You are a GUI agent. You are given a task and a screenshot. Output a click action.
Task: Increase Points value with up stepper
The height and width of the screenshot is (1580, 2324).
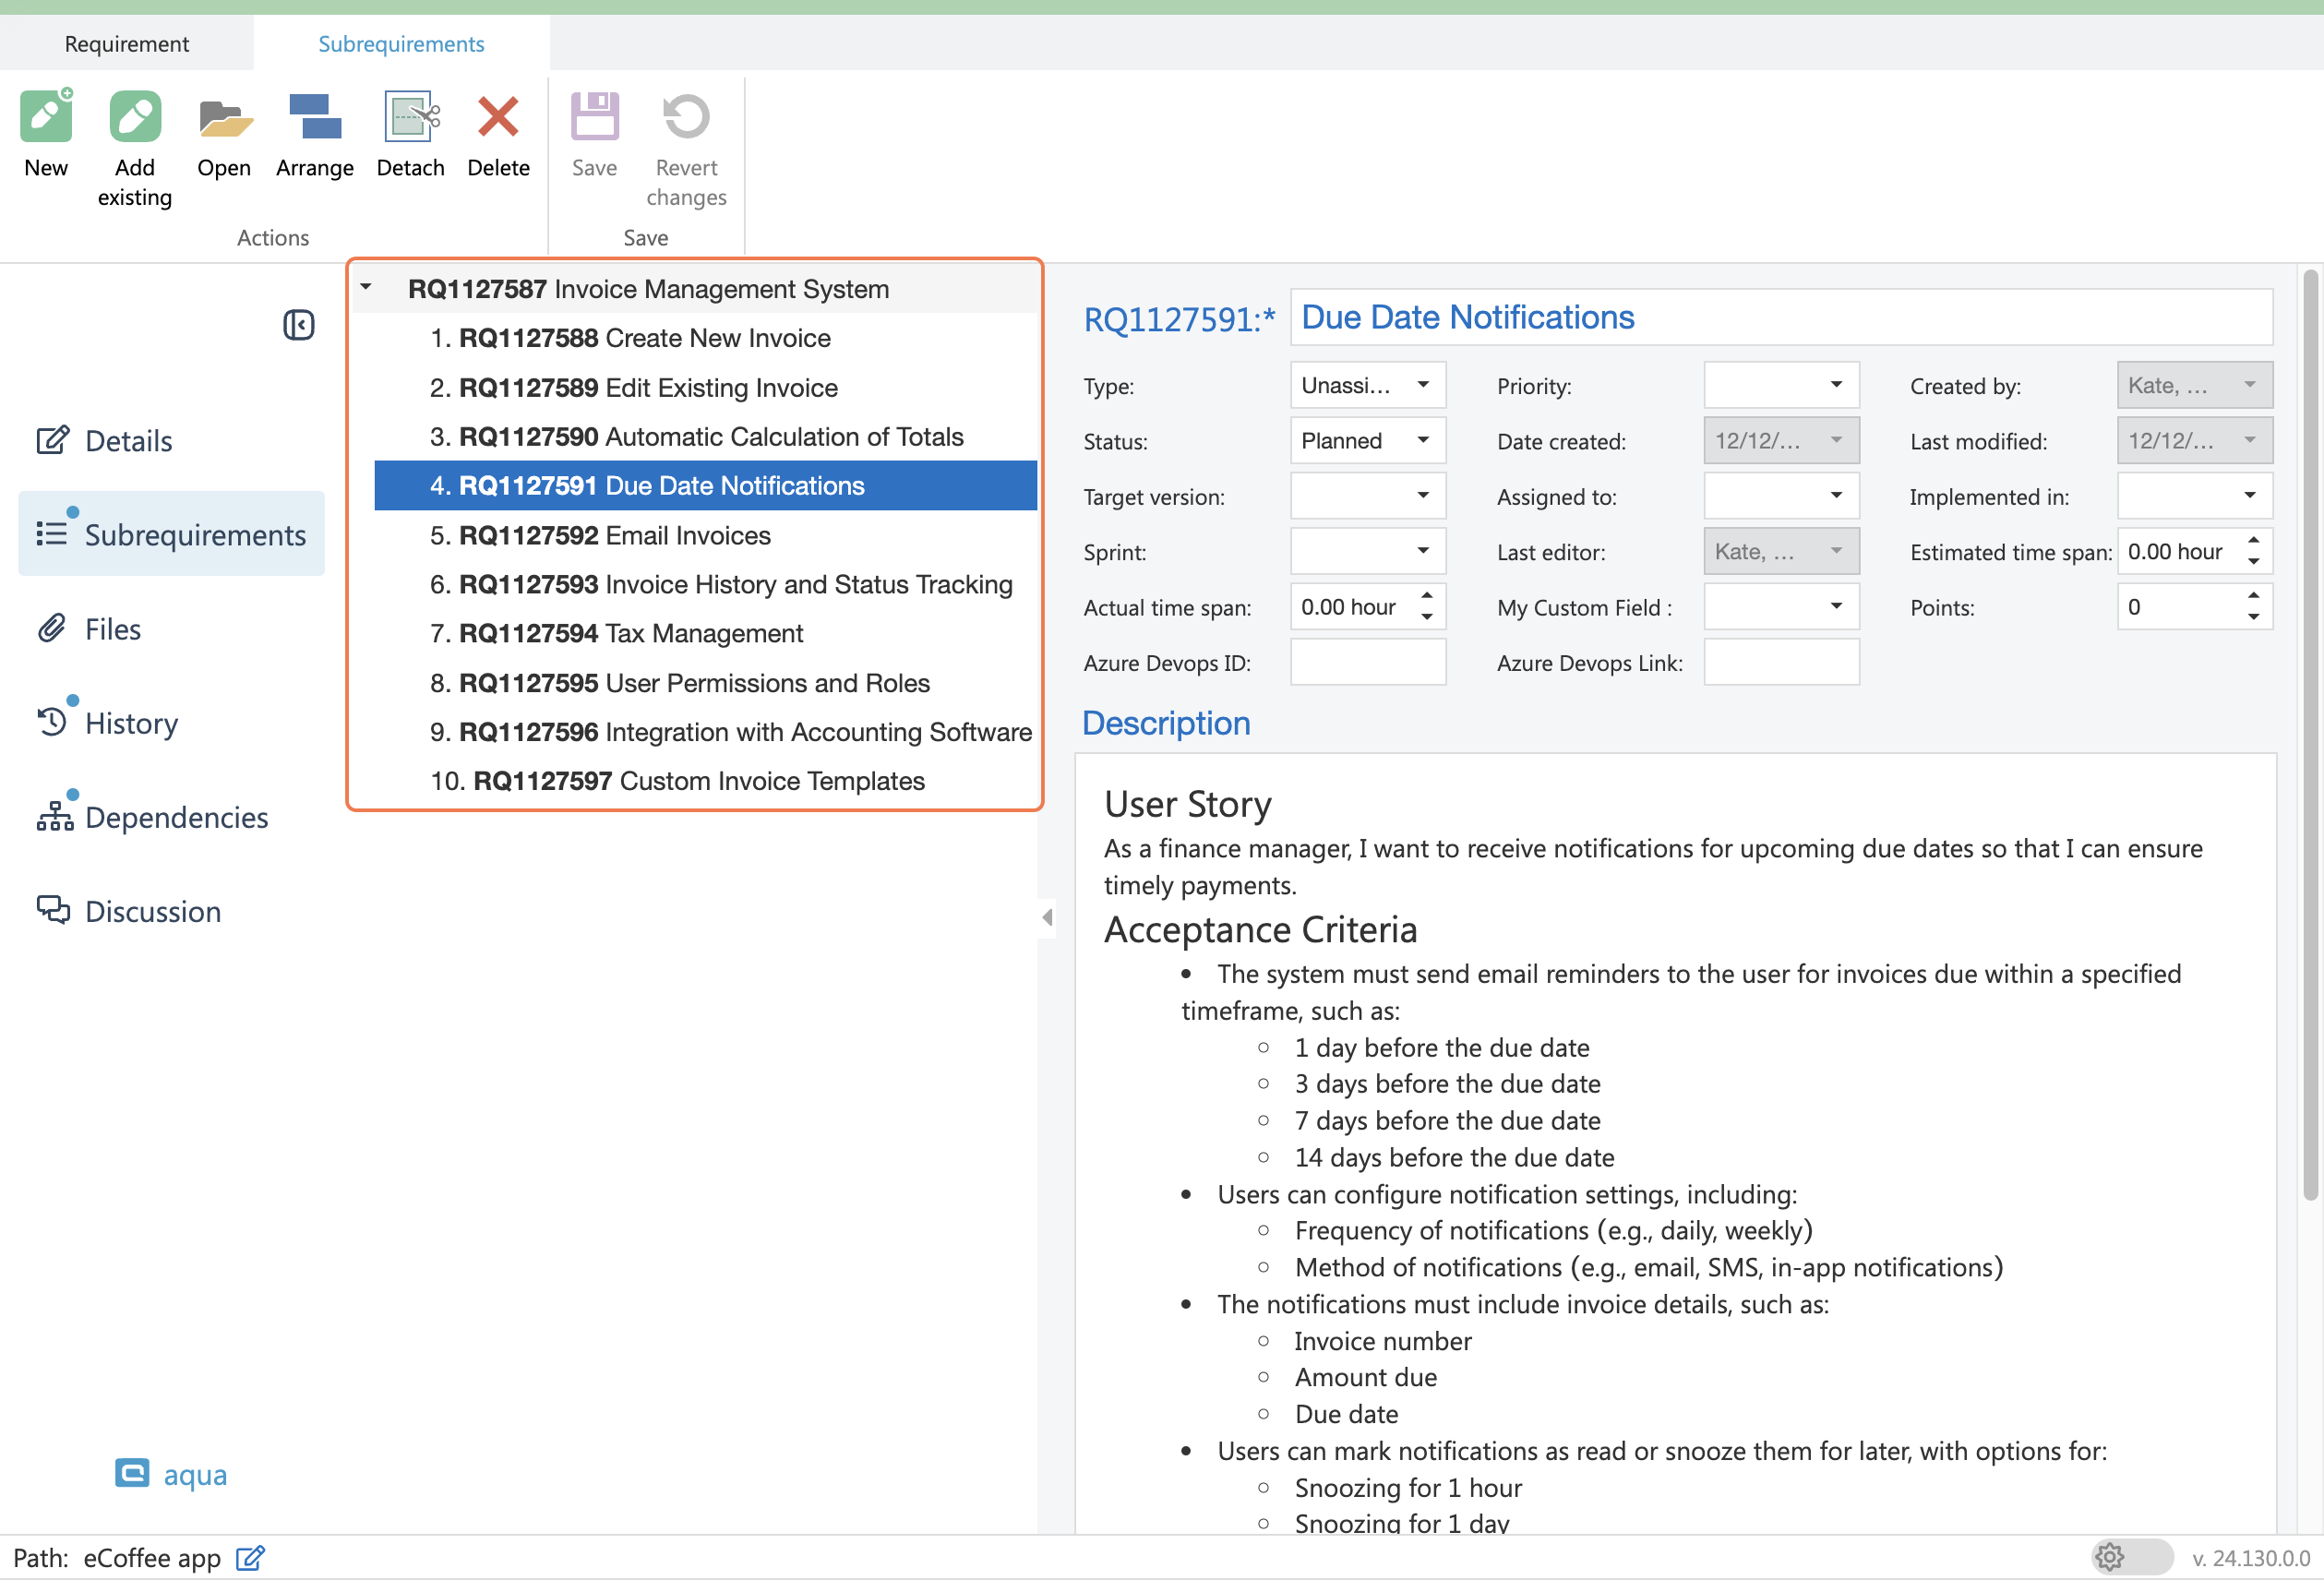coord(2253,596)
